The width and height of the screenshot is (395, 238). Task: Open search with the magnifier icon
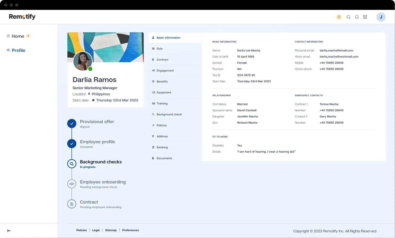point(349,17)
